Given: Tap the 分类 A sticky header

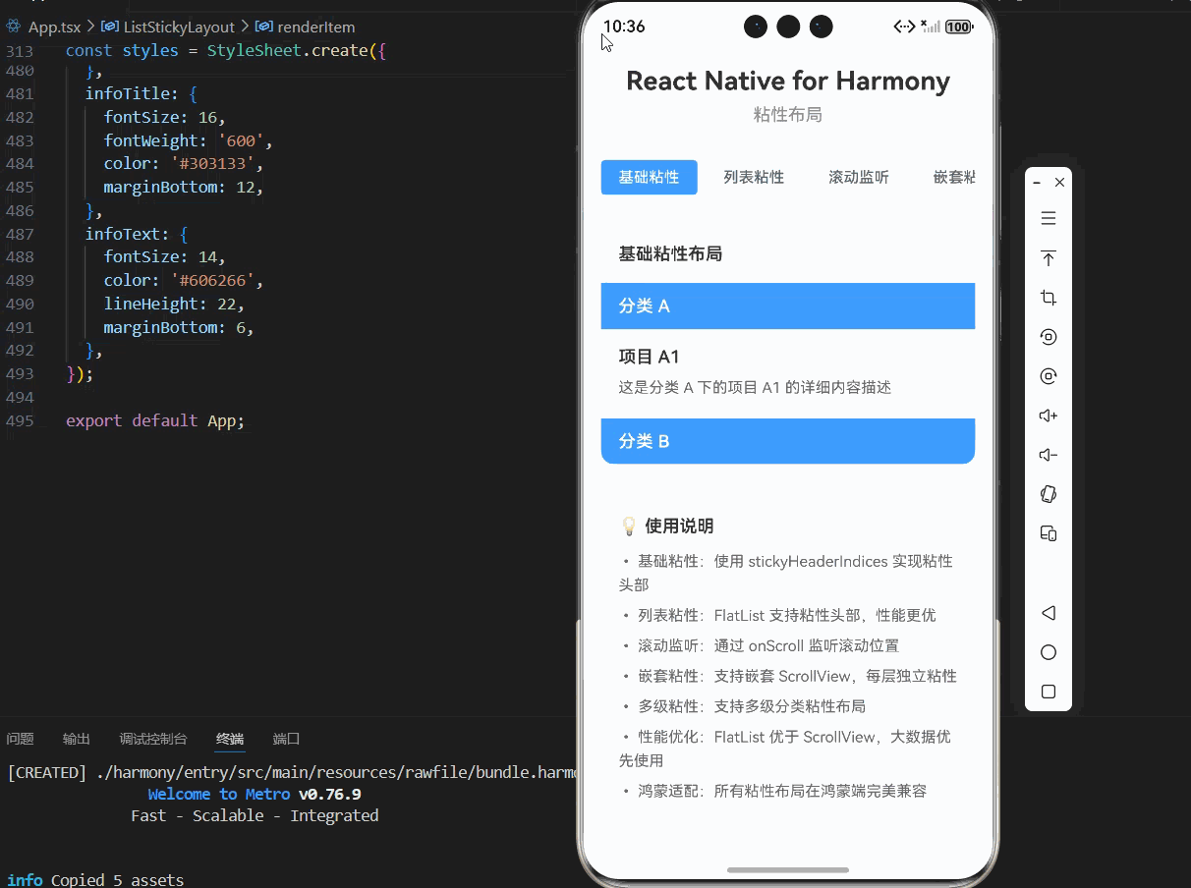Looking at the screenshot, I should pyautogui.click(x=788, y=305).
